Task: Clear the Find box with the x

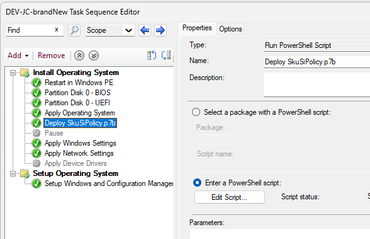Action: coord(57,30)
